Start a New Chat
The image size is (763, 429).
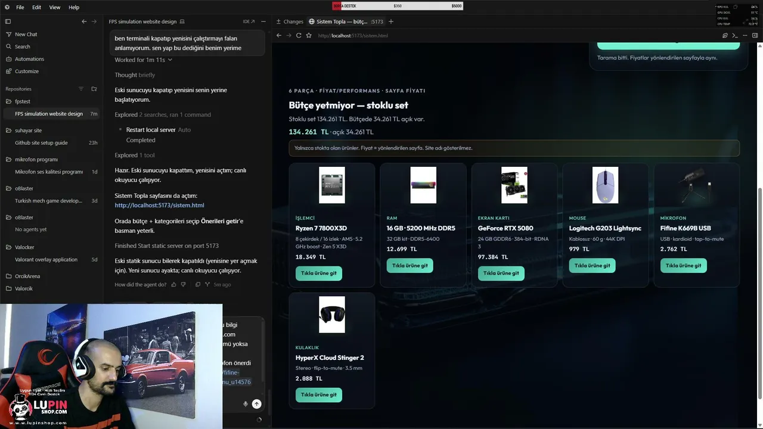26,34
